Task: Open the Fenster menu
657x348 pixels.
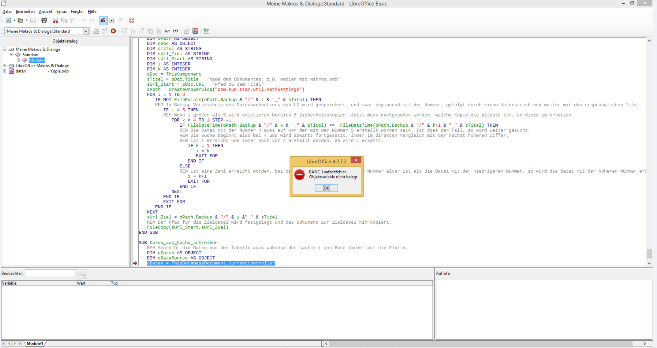Action: [77, 12]
